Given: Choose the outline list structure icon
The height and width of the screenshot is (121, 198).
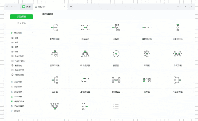Looking at the screenshot, I should pos(116,106).
